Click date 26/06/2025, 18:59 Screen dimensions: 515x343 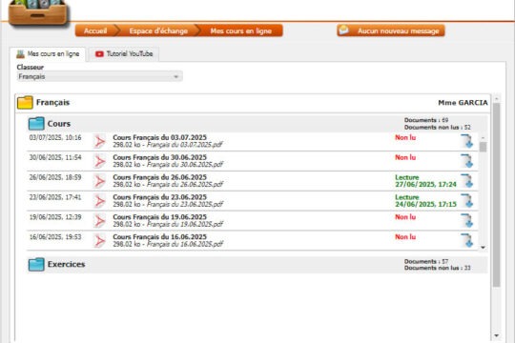(x=55, y=177)
